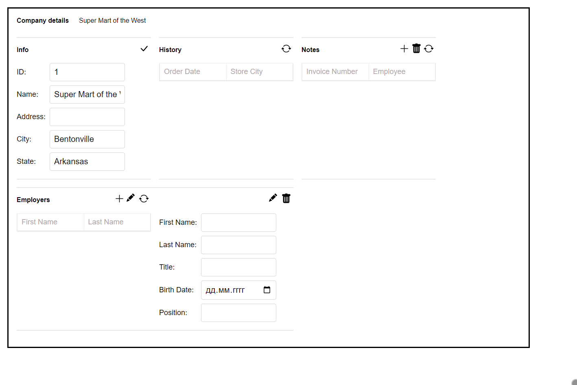Click the 'Birth Date:' label
577x385 pixels.
(176, 290)
